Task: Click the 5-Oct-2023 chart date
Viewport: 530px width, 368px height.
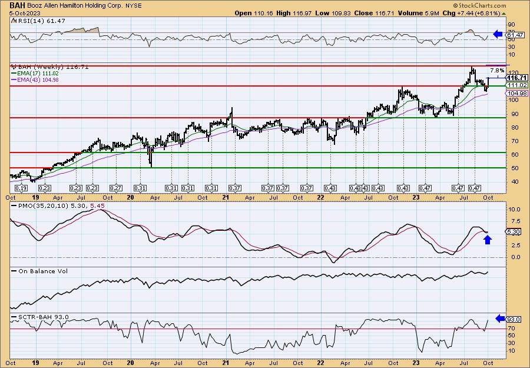Action: [25, 13]
